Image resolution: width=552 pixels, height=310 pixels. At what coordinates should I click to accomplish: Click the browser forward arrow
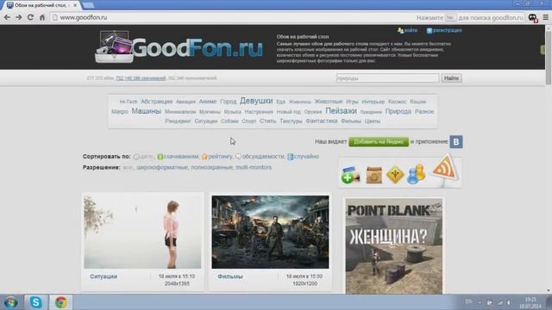[19, 17]
